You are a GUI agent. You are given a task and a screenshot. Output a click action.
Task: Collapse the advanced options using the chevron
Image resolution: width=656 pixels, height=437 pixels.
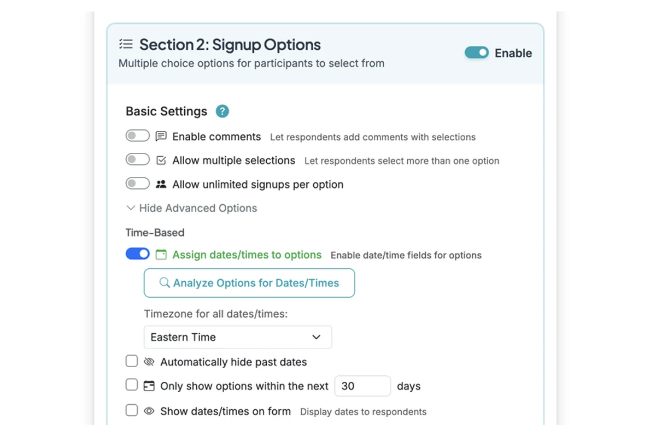click(x=131, y=208)
